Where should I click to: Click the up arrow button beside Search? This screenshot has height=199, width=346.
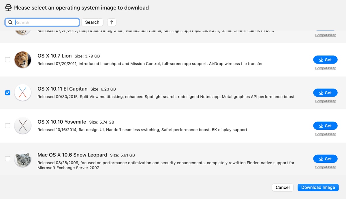[112, 22]
